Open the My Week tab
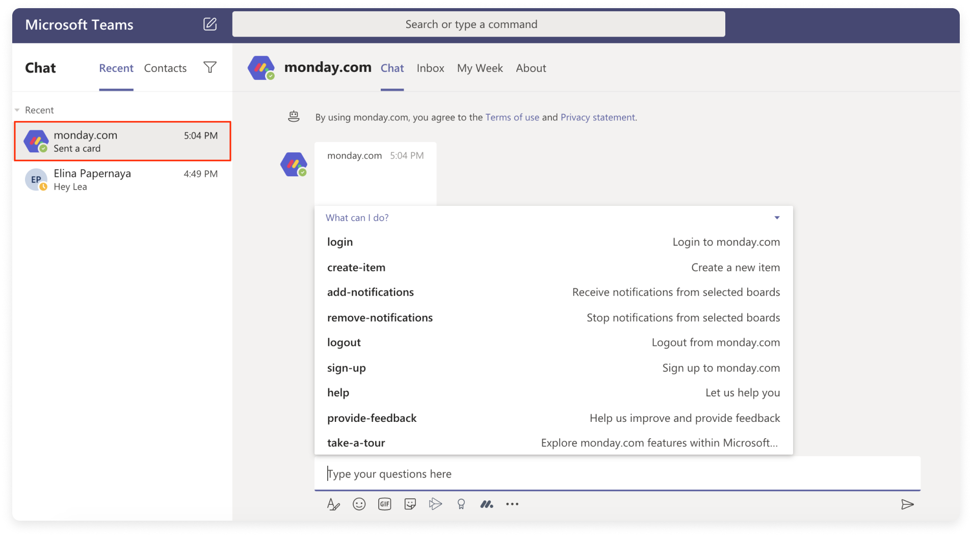 (x=480, y=68)
